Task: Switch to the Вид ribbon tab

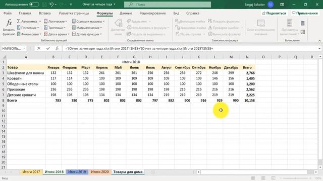Action: click(176, 13)
